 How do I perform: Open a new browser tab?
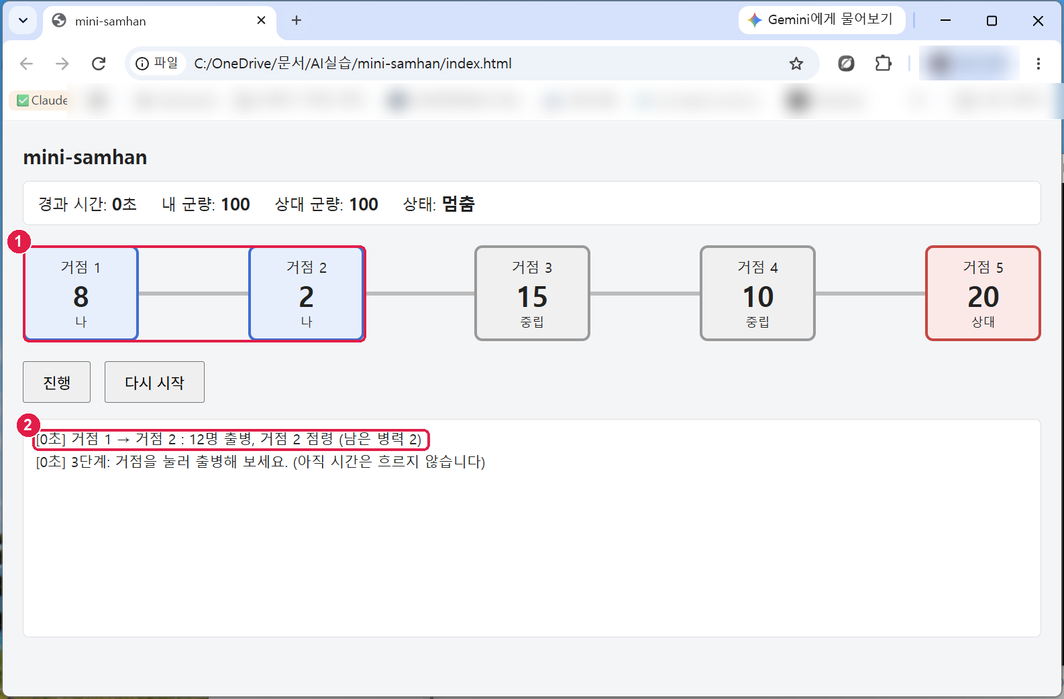(x=297, y=20)
